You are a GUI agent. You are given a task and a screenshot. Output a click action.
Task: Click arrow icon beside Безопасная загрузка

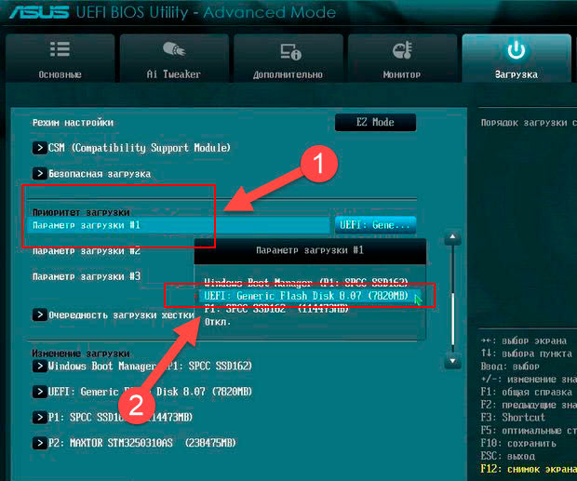click(39, 173)
